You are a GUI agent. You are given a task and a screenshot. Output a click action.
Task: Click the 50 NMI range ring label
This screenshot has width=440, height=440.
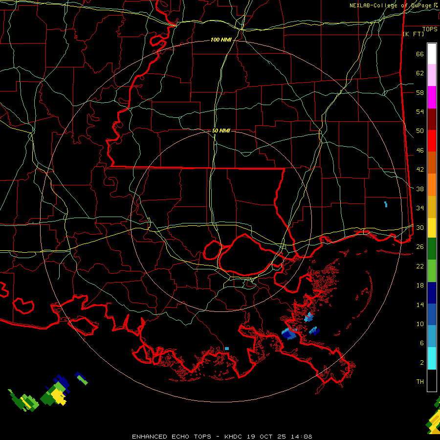tap(221, 131)
